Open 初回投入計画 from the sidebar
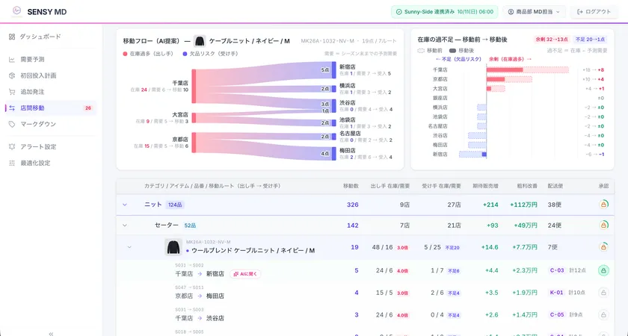This screenshot has height=336, width=628. [x=51, y=75]
